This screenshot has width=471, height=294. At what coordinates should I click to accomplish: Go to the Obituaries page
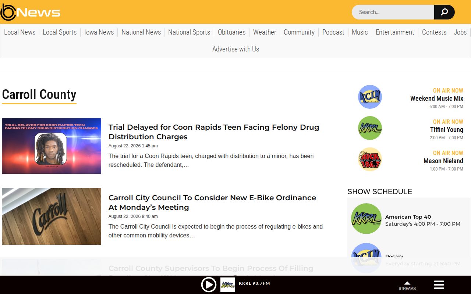click(x=232, y=32)
